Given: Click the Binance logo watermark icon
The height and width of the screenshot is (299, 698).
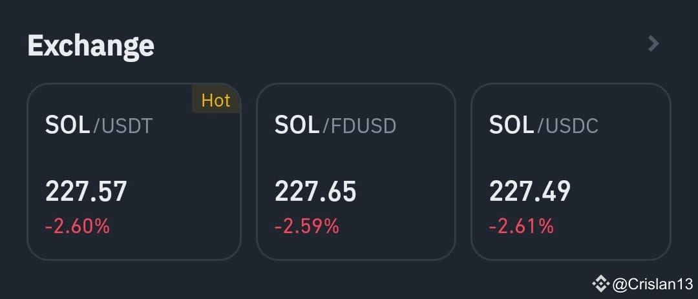Looking at the screenshot, I should (600, 284).
